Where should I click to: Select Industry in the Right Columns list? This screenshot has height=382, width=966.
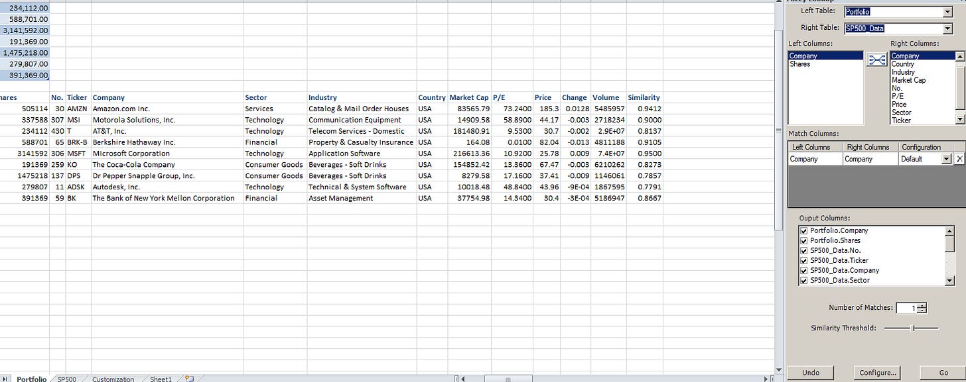pyautogui.click(x=922, y=72)
